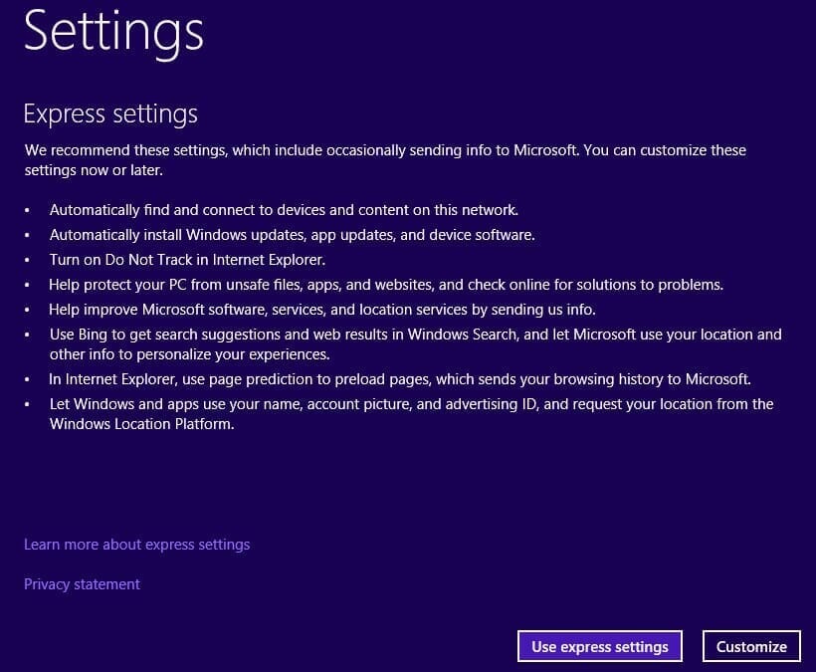Click the 'Help protect your PC' line
The height and width of the screenshot is (672, 816).
click(386, 285)
